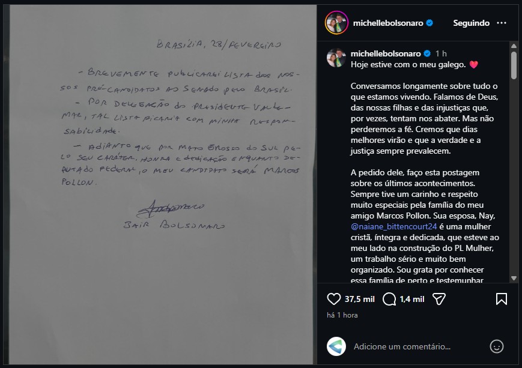The width and height of the screenshot is (522, 368).
Task: Save the post with the bookmark icon
Action: (502, 299)
